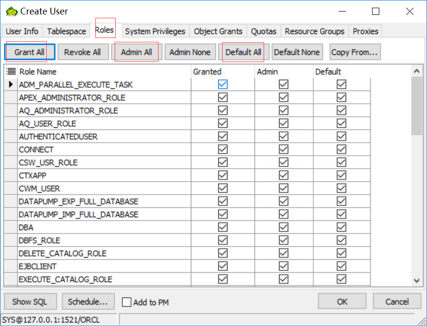The height and width of the screenshot is (326, 427).
Task: Toggle Default checkbox for DBFS_ROLE
Action: pyautogui.click(x=342, y=240)
